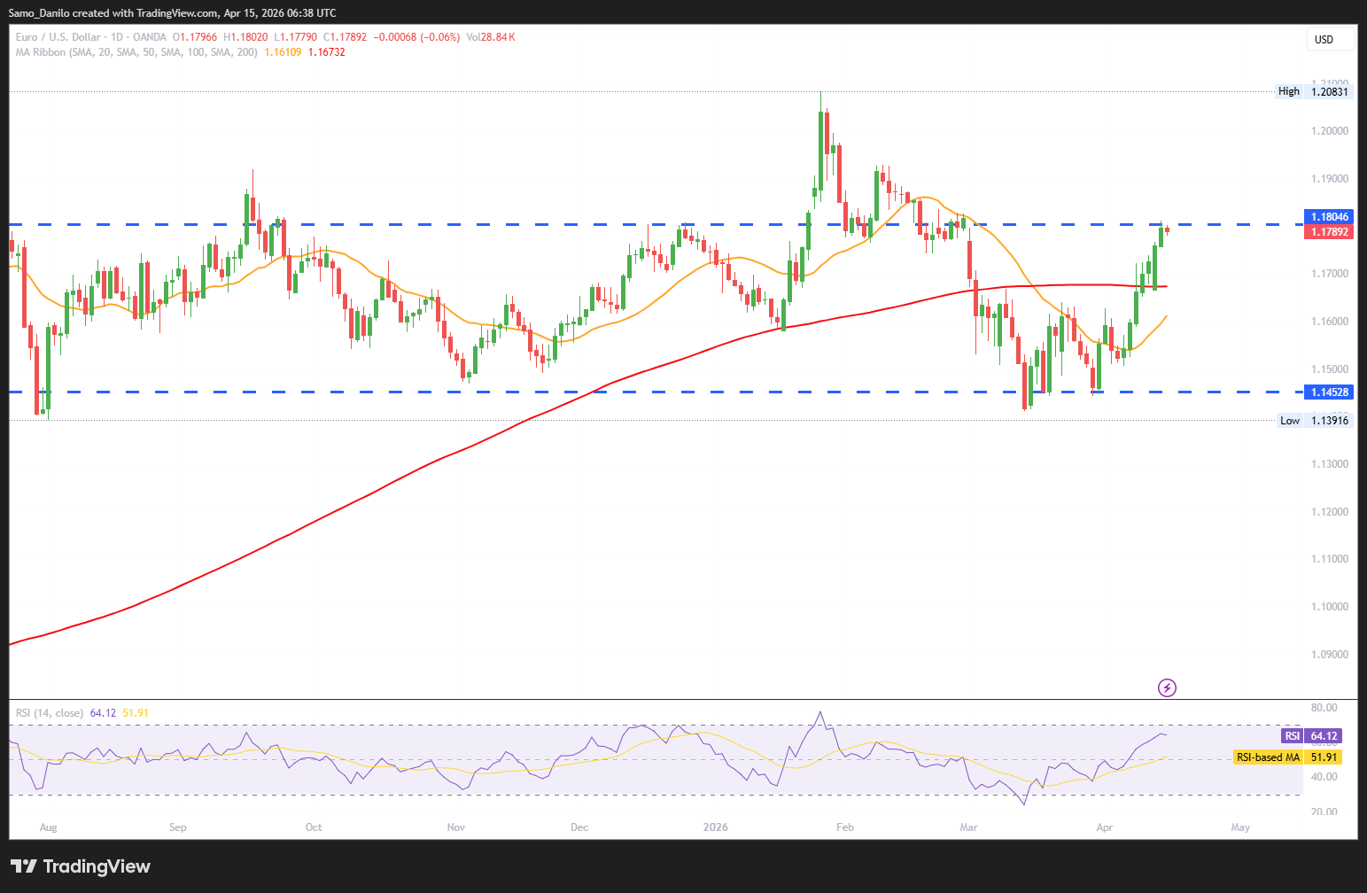Click the TradingView logo at bottom left

click(81, 866)
